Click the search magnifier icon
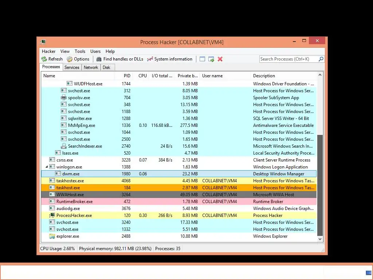The height and width of the screenshot is (280, 373). pos(321,59)
